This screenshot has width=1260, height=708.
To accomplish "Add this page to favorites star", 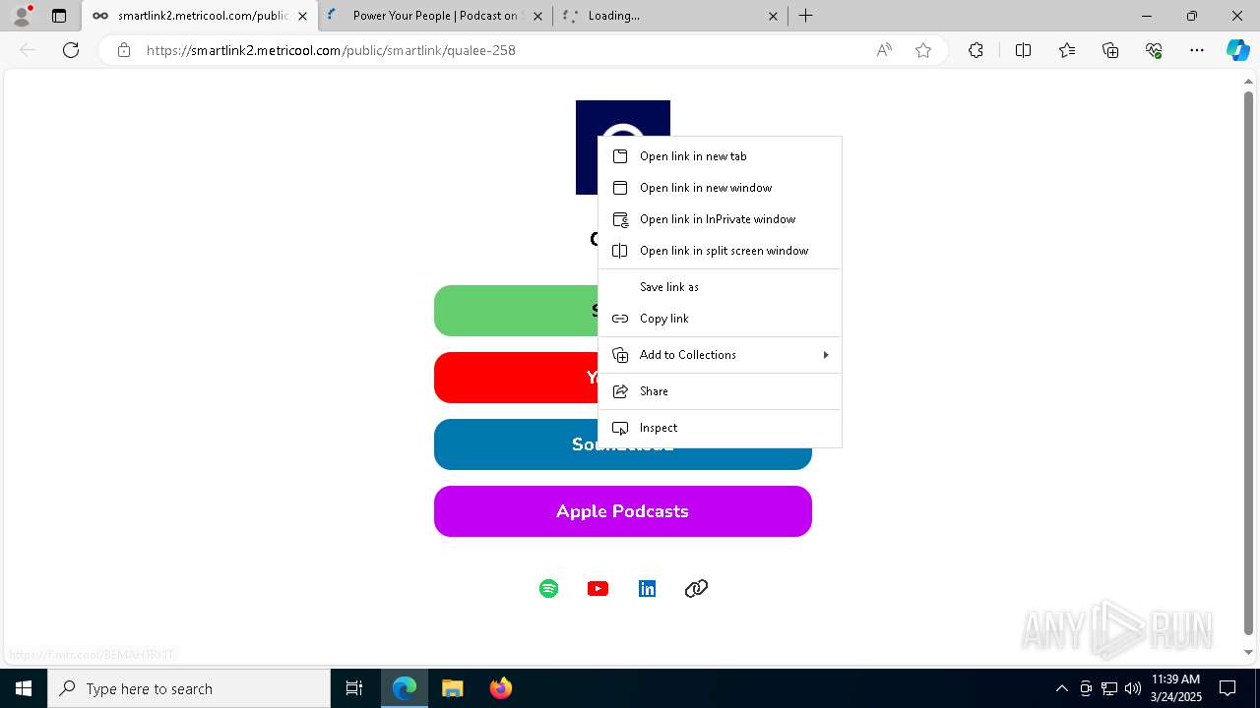I will 923,50.
